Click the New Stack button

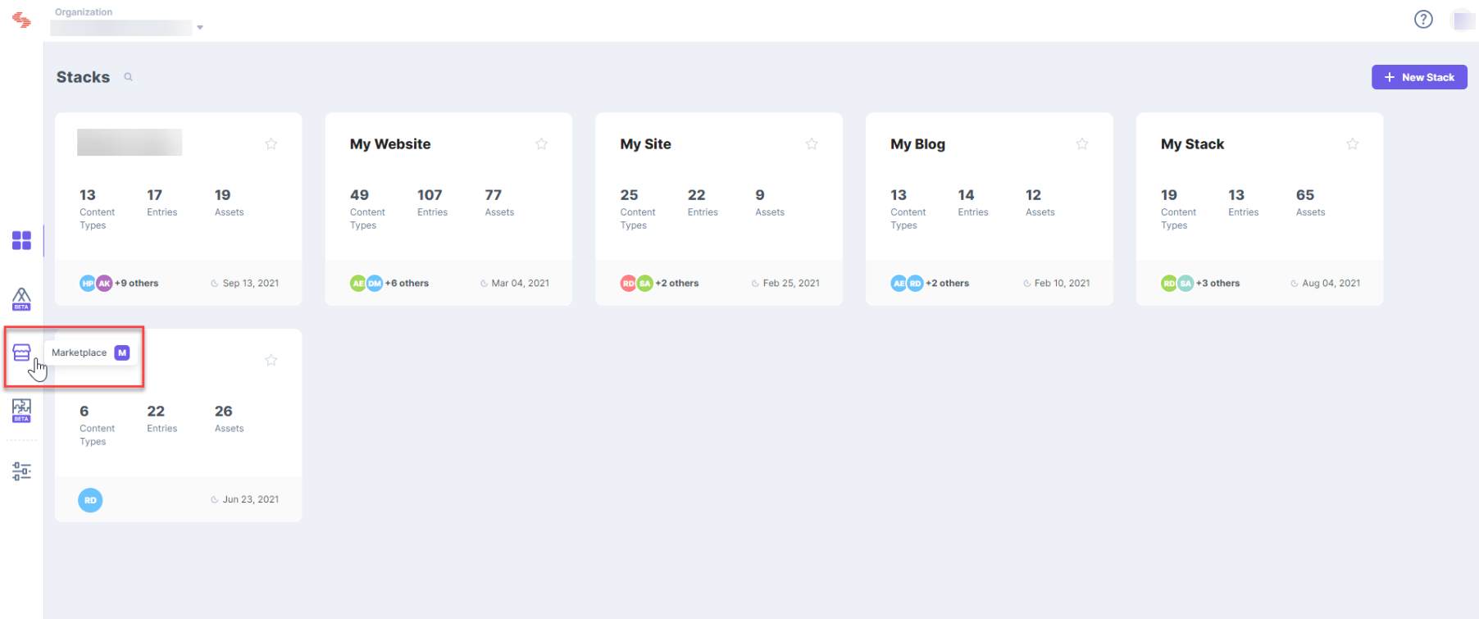pyautogui.click(x=1419, y=77)
